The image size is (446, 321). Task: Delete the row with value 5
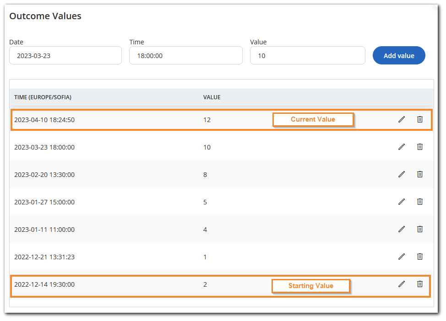pos(420,202)
